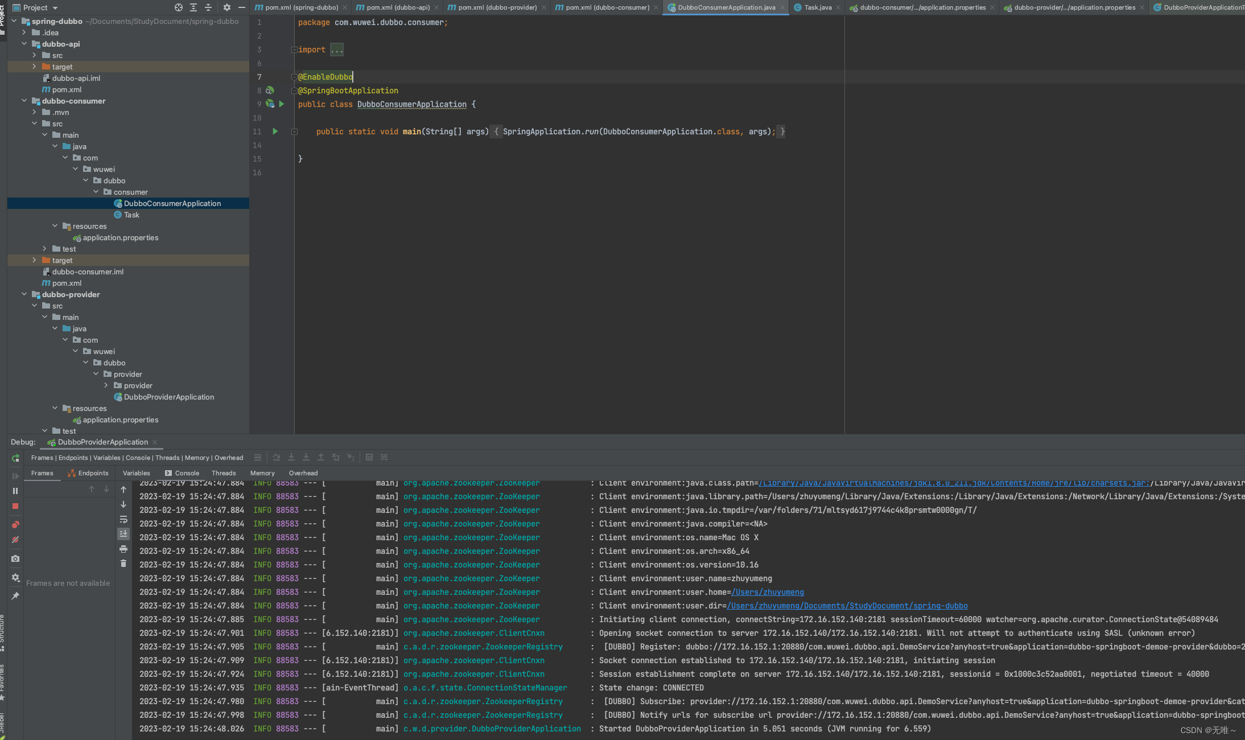Open Project panel settings gear
Image resolution: width=1245 pixels, height=740 pixels.
click(x=227, y=7)
